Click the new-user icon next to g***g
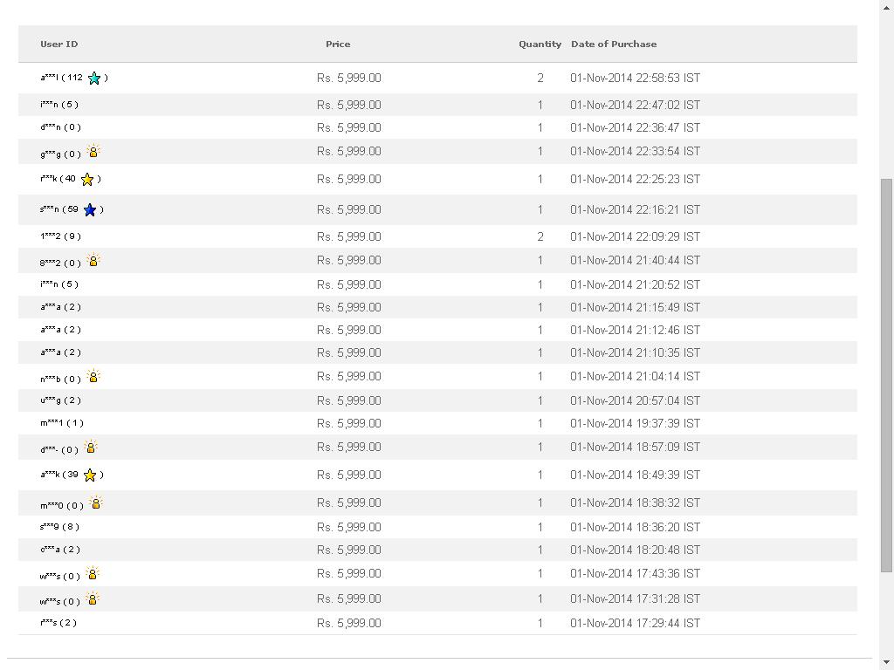Screen dimensions: 894x670 coord(93,151)
